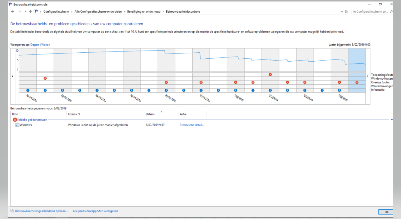
Task: Switch chart view to Dagen
Action: 35,45
